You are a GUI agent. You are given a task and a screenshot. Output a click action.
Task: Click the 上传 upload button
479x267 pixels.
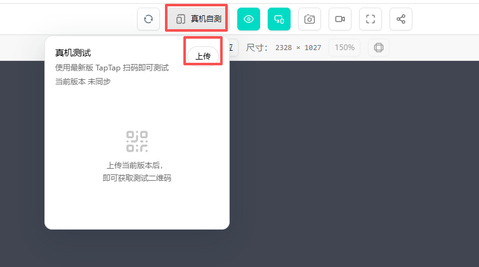(203, 56)
